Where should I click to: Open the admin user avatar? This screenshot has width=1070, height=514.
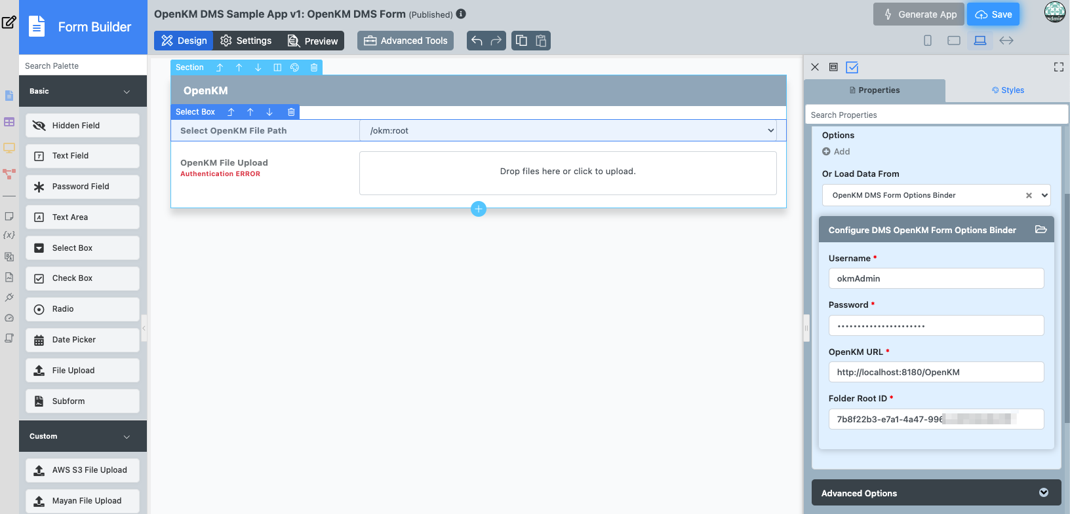pos(1055,12)
